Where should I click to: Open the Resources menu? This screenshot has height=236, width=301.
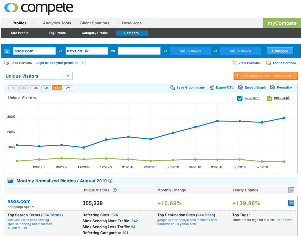click(x=132, y=23)
